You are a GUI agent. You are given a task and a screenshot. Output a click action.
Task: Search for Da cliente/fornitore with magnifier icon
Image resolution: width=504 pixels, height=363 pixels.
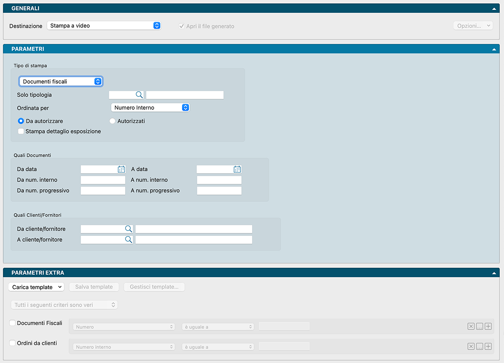click(x=128, y=229)
